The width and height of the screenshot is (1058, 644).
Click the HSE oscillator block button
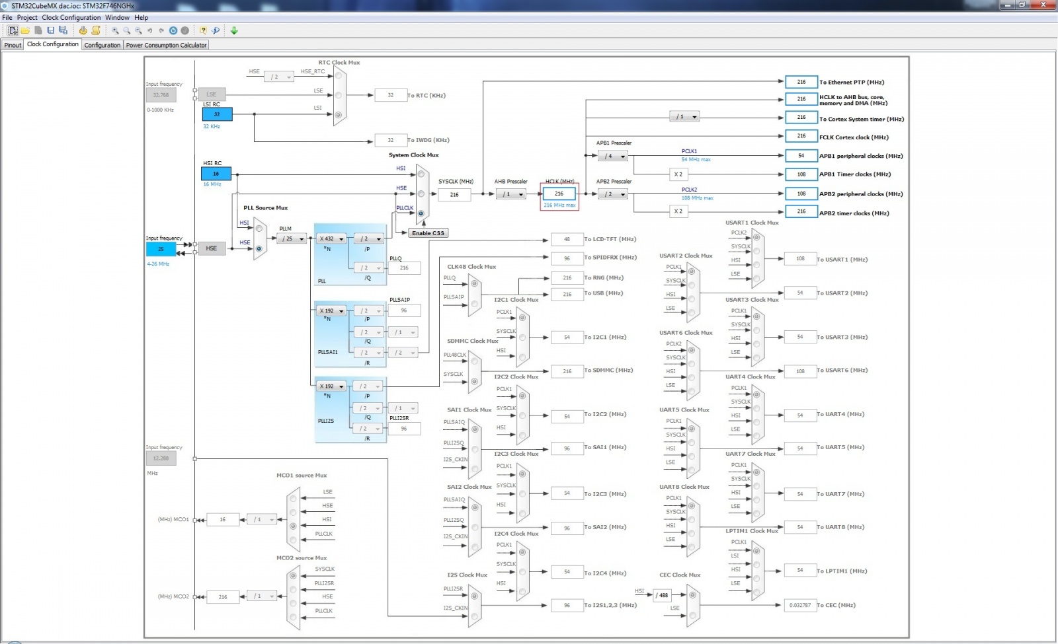click(212, 248)
